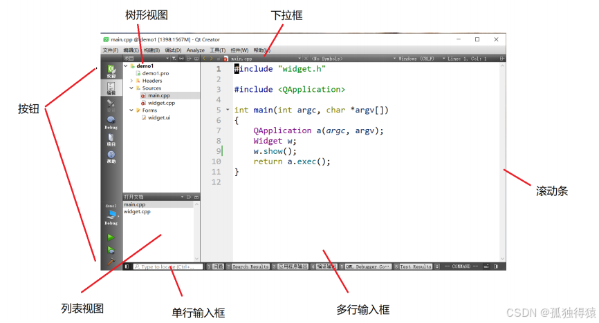The height and width of the screenshot is (323, 599).
Task: Close the project side panel
Action: [196, 59]
